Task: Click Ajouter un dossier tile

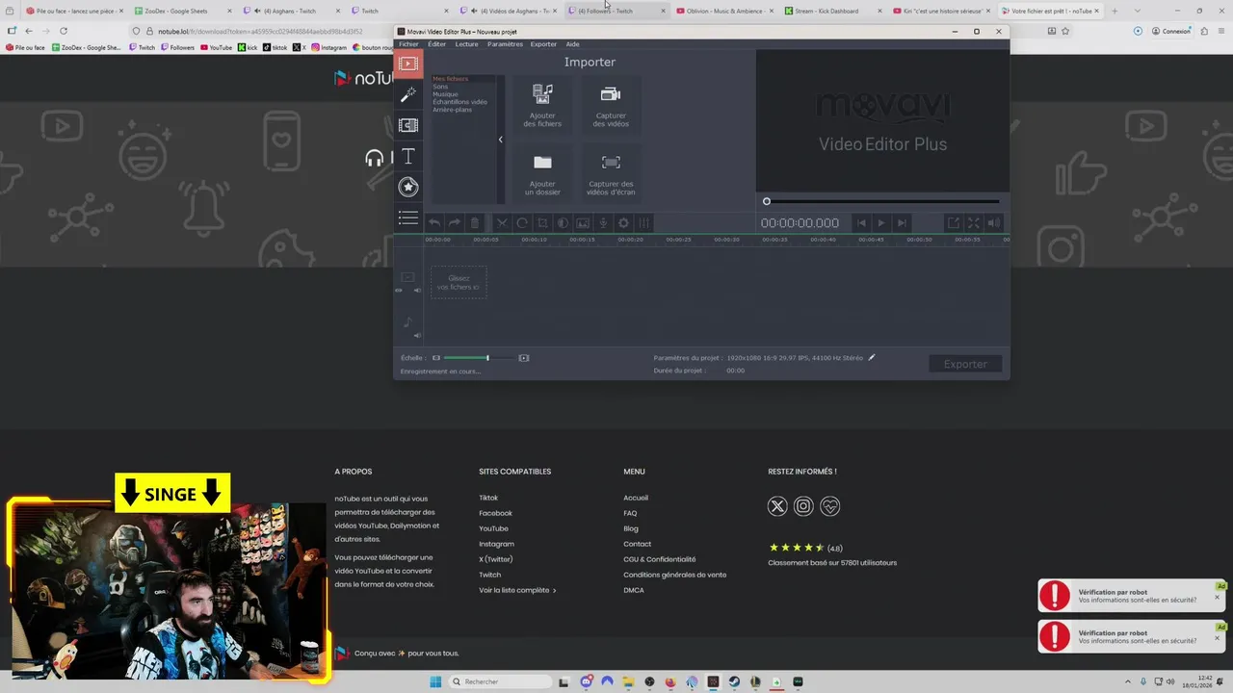Action: click(542, 174)
